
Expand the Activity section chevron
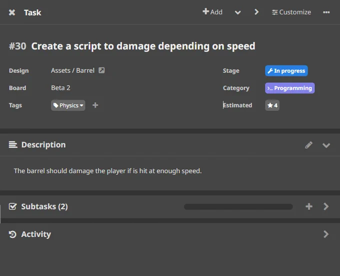(x=326, y=234)
